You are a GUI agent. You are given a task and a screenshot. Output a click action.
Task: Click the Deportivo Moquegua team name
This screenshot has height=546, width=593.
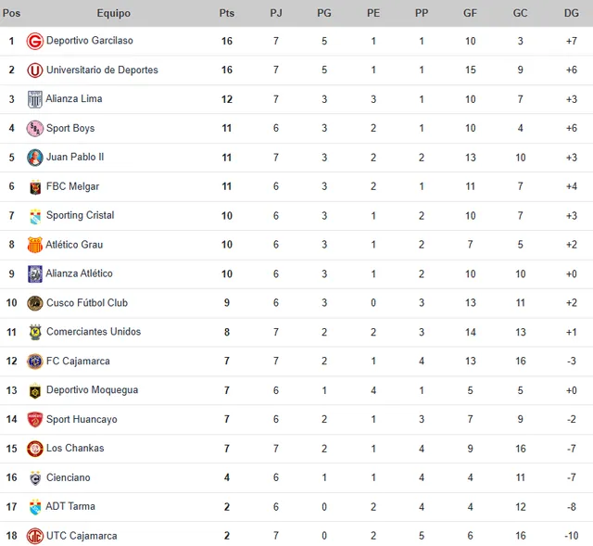point(92,390)
